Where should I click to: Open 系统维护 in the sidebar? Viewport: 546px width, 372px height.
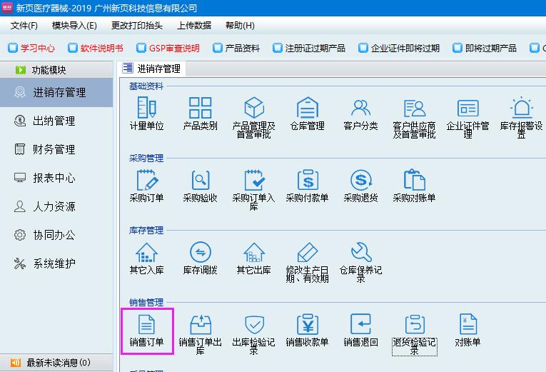[54, 263]
